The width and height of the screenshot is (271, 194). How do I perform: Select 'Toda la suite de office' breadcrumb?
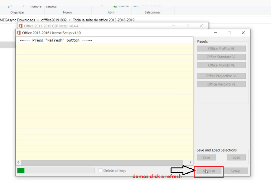tap(104, 20)
